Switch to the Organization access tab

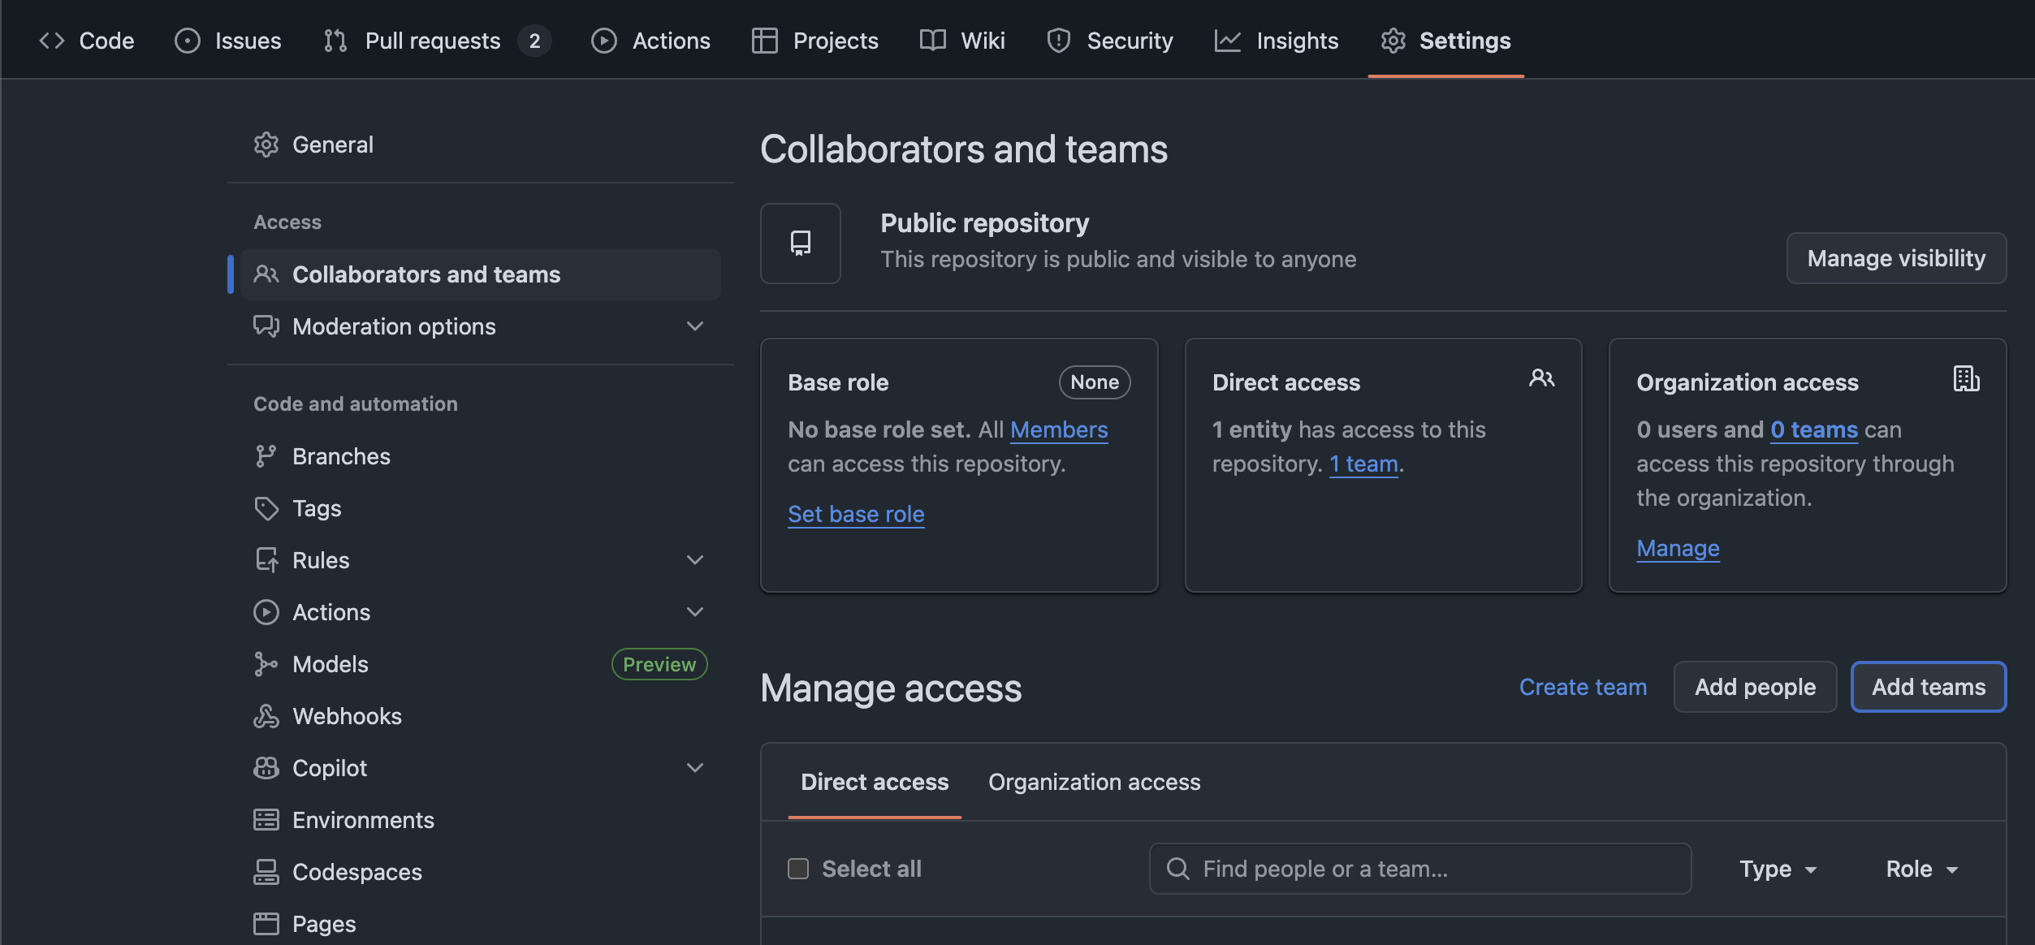click(x=1094, y=781)
